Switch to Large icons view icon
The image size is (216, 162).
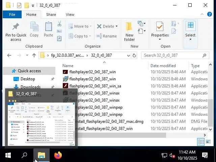(x=208, y=141)
